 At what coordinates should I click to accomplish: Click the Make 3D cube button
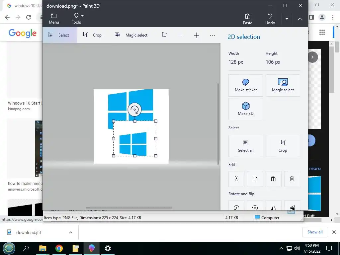[x=246, y=109]
